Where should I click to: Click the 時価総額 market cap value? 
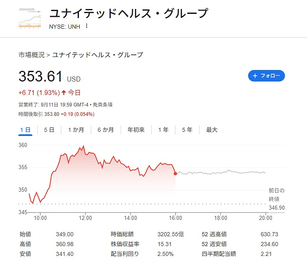(x=170, y=234)
